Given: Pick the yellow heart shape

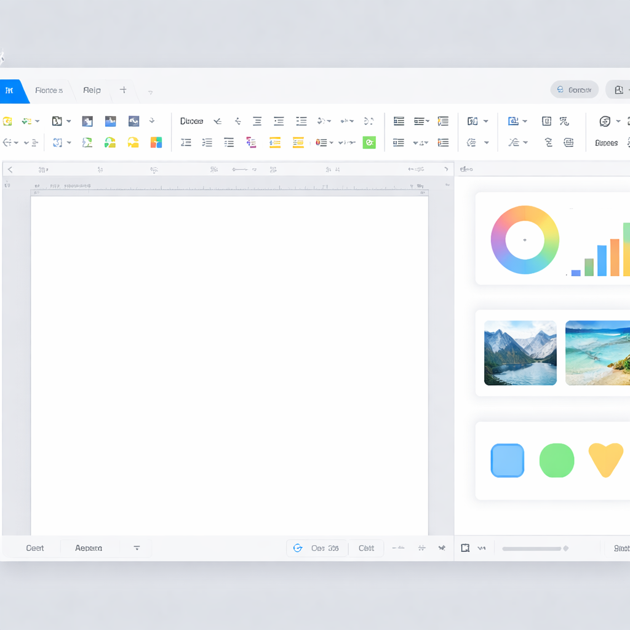Looking at the screenshot, I should pos(605,460).
